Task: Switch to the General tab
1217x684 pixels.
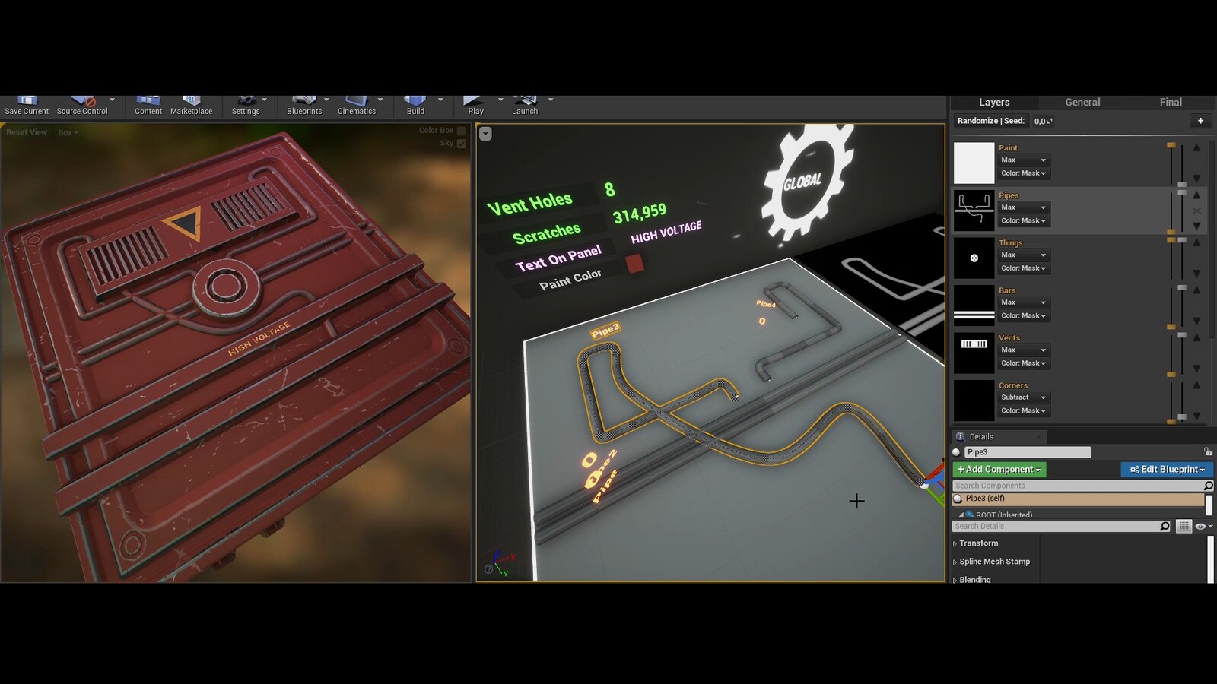Action: [1082, 101]
